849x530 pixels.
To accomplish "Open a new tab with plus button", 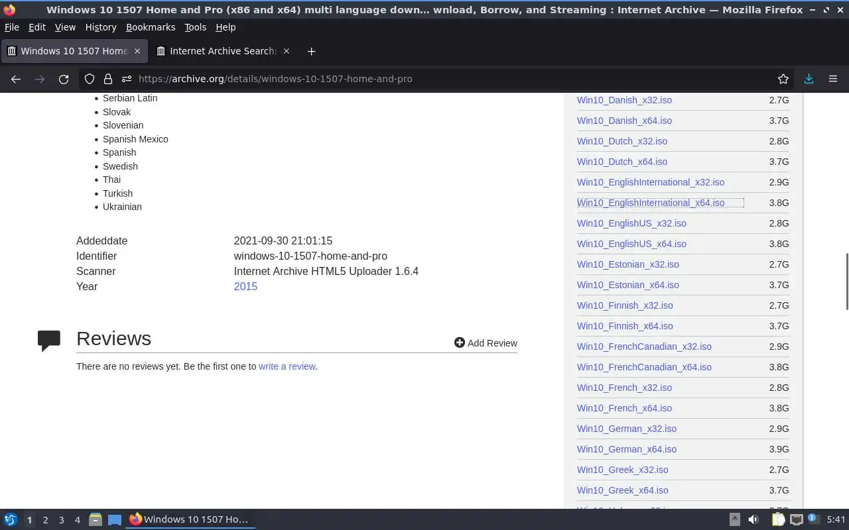I will pos(311,51).
